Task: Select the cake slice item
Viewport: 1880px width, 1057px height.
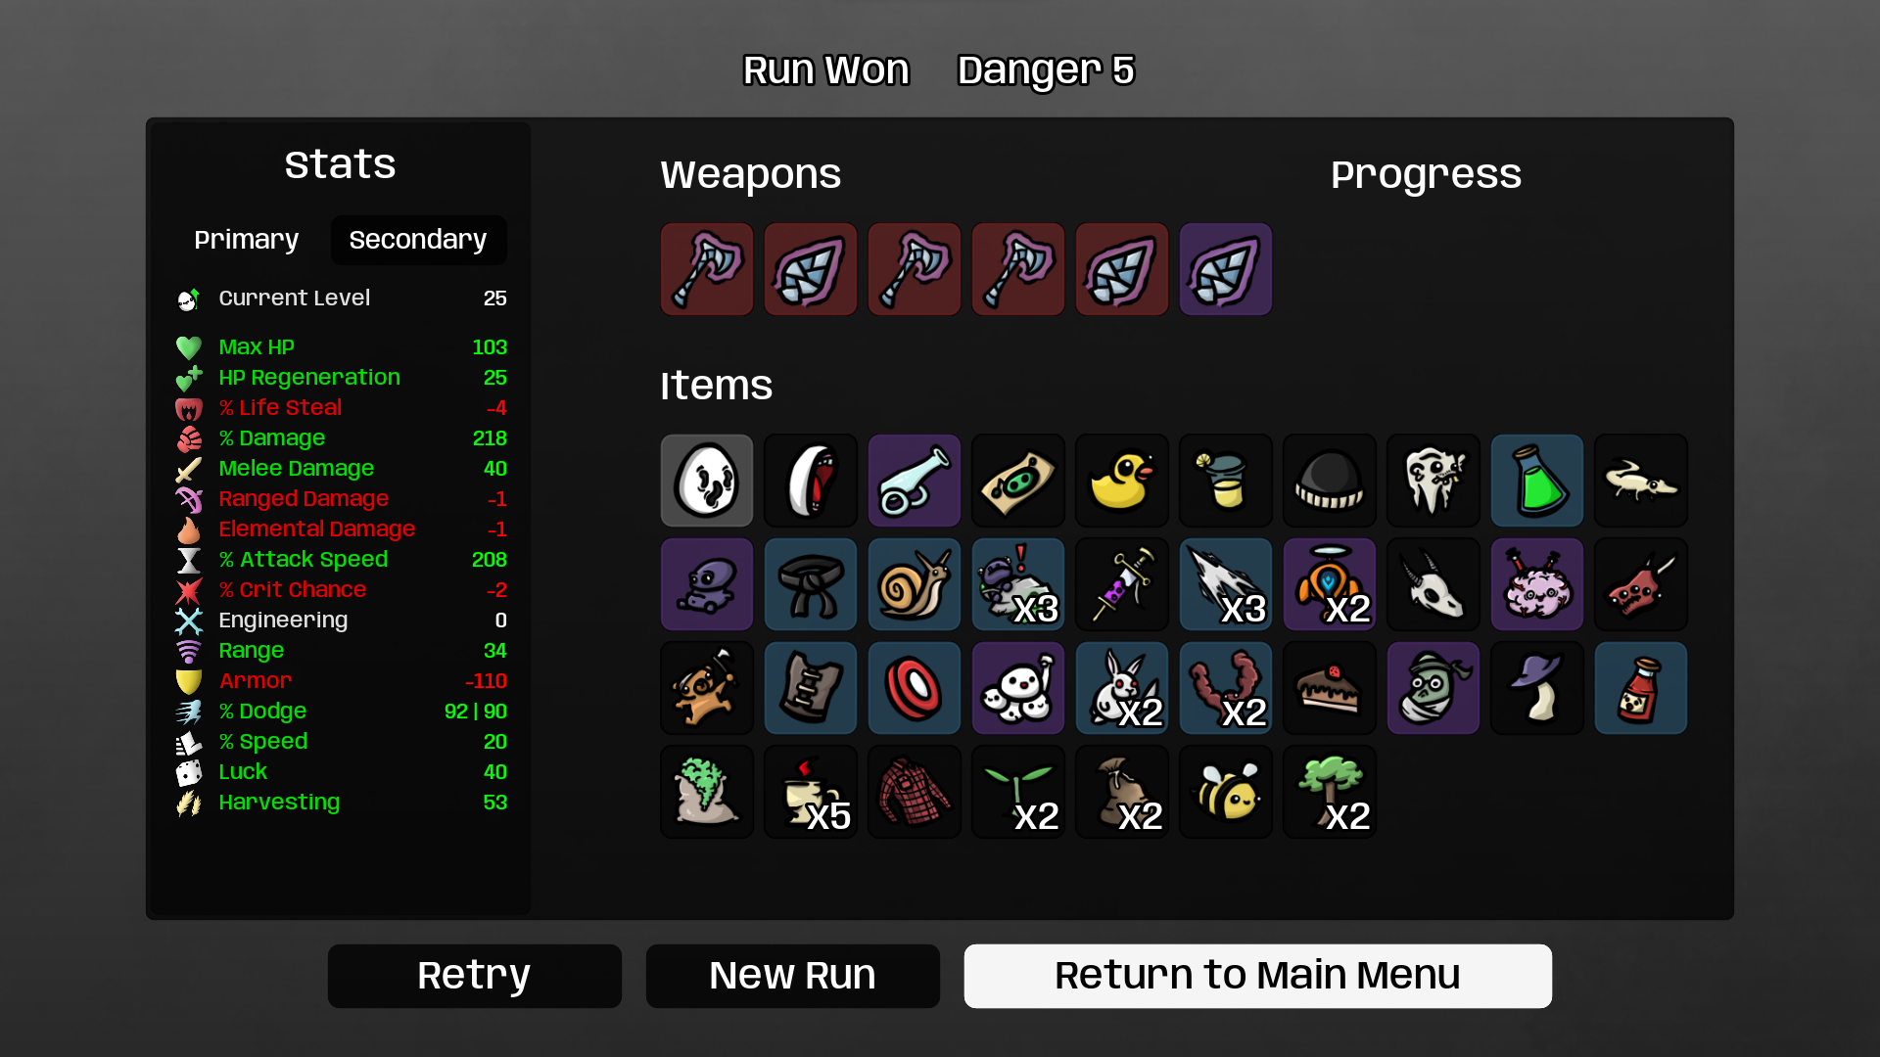Action: [x=1329, y=688]
